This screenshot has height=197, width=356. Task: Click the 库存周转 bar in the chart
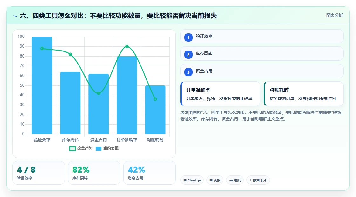point(70,103)
